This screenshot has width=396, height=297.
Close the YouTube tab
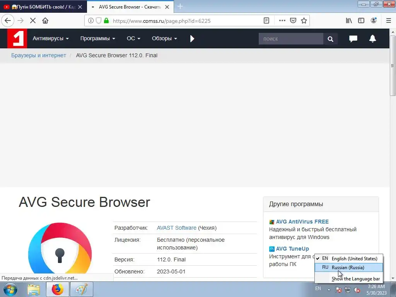pyautogui.click(x=80, y=7)
